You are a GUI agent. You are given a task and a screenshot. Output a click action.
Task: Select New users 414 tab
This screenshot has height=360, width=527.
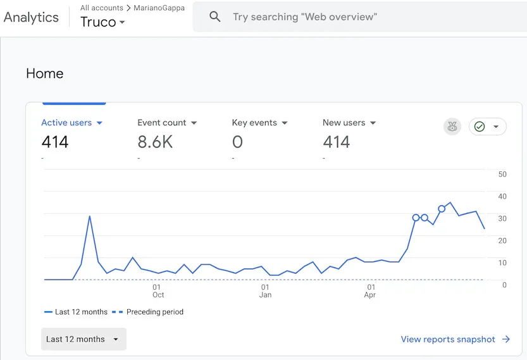click(337, 142)
